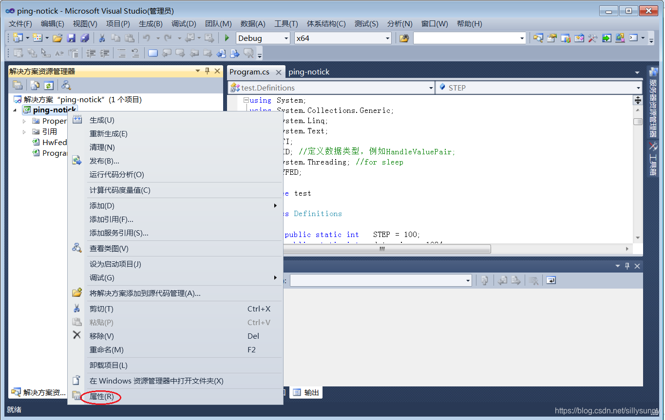Switch to the ping-notick editor tab

coord(309,72)
